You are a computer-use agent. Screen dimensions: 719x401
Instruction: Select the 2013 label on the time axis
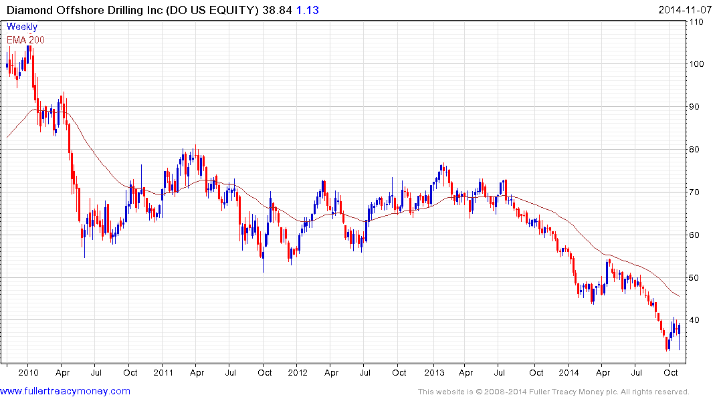pyautogui.click(x=434, y=372)
